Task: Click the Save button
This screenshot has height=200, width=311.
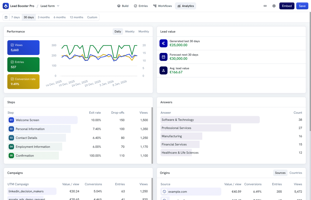Action: coord(302,6)
